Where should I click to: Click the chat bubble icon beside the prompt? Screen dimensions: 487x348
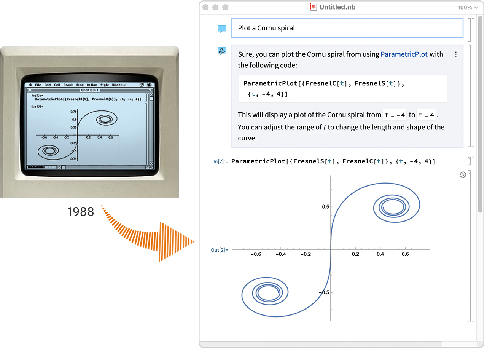[222, 28]
